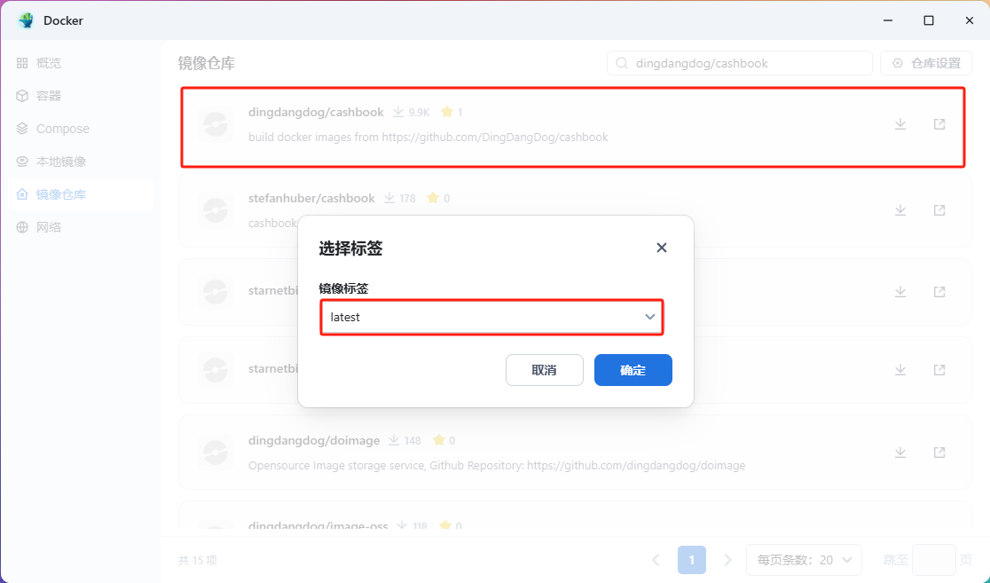
Task: Confirm tag with 确定 button
Action: 633,370
